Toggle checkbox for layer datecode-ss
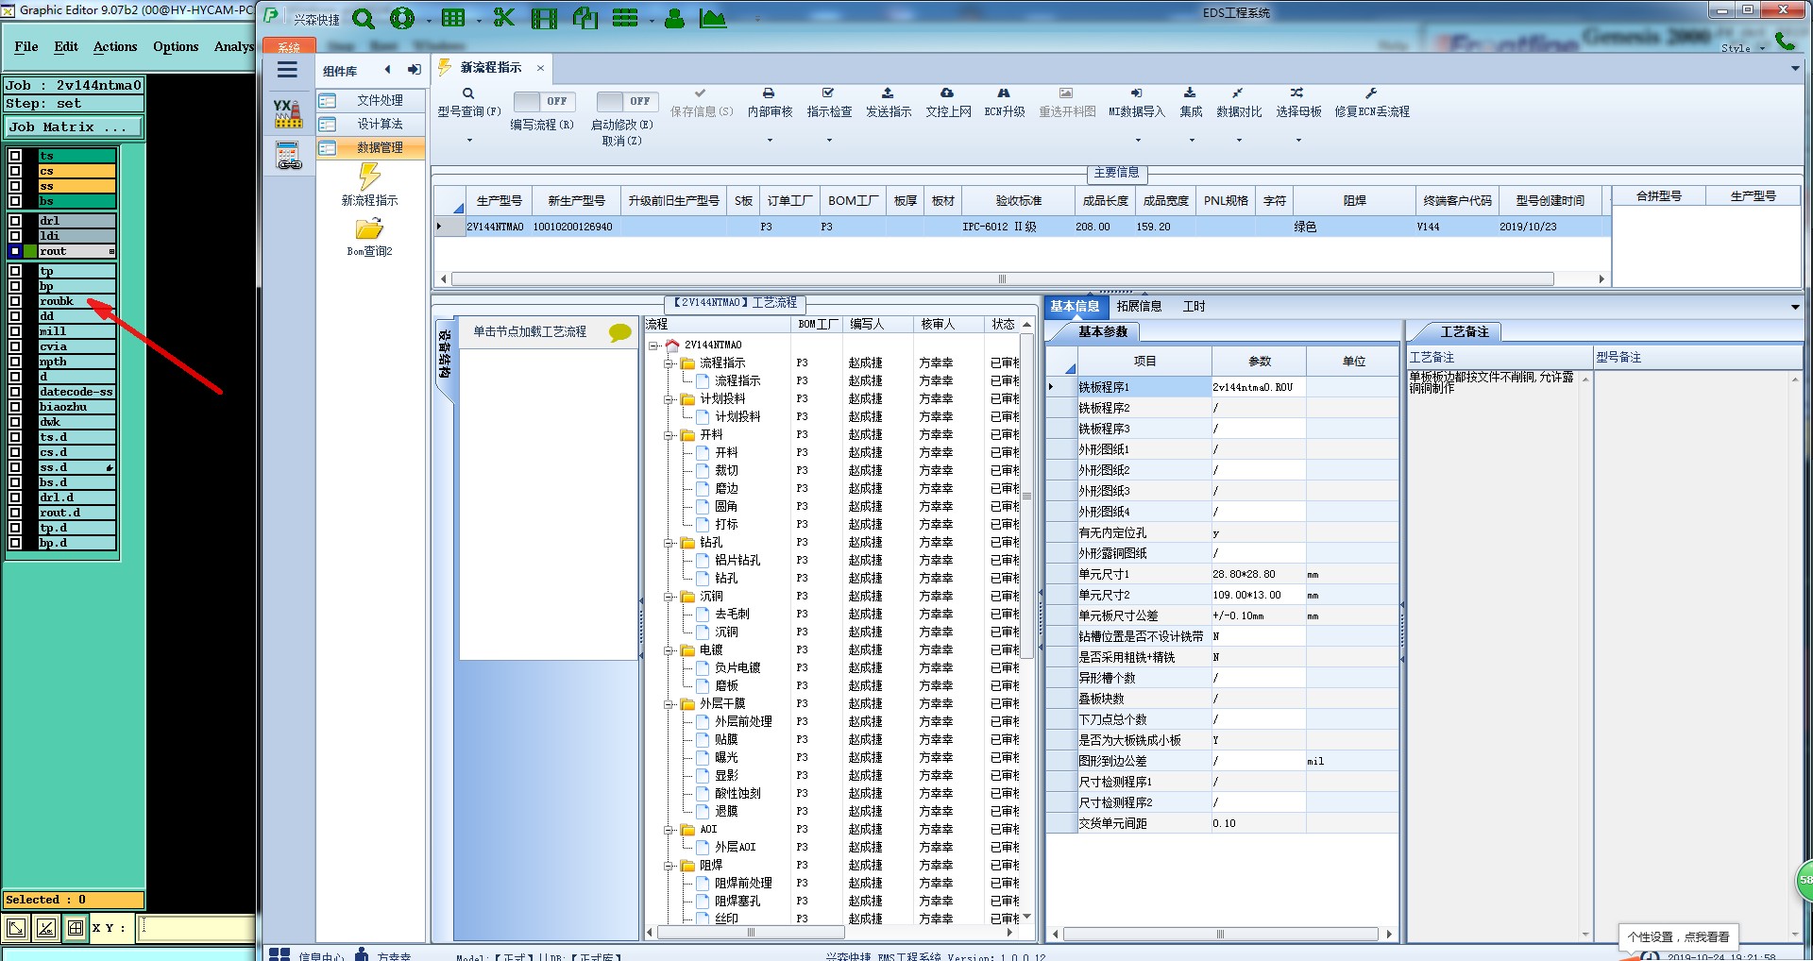Screen dimensions: 1813x961 (x=15, y=392)
